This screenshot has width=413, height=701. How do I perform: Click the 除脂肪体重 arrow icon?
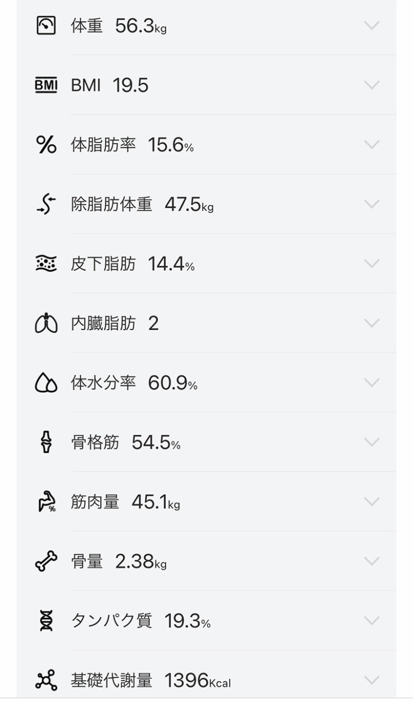point(46,204)
